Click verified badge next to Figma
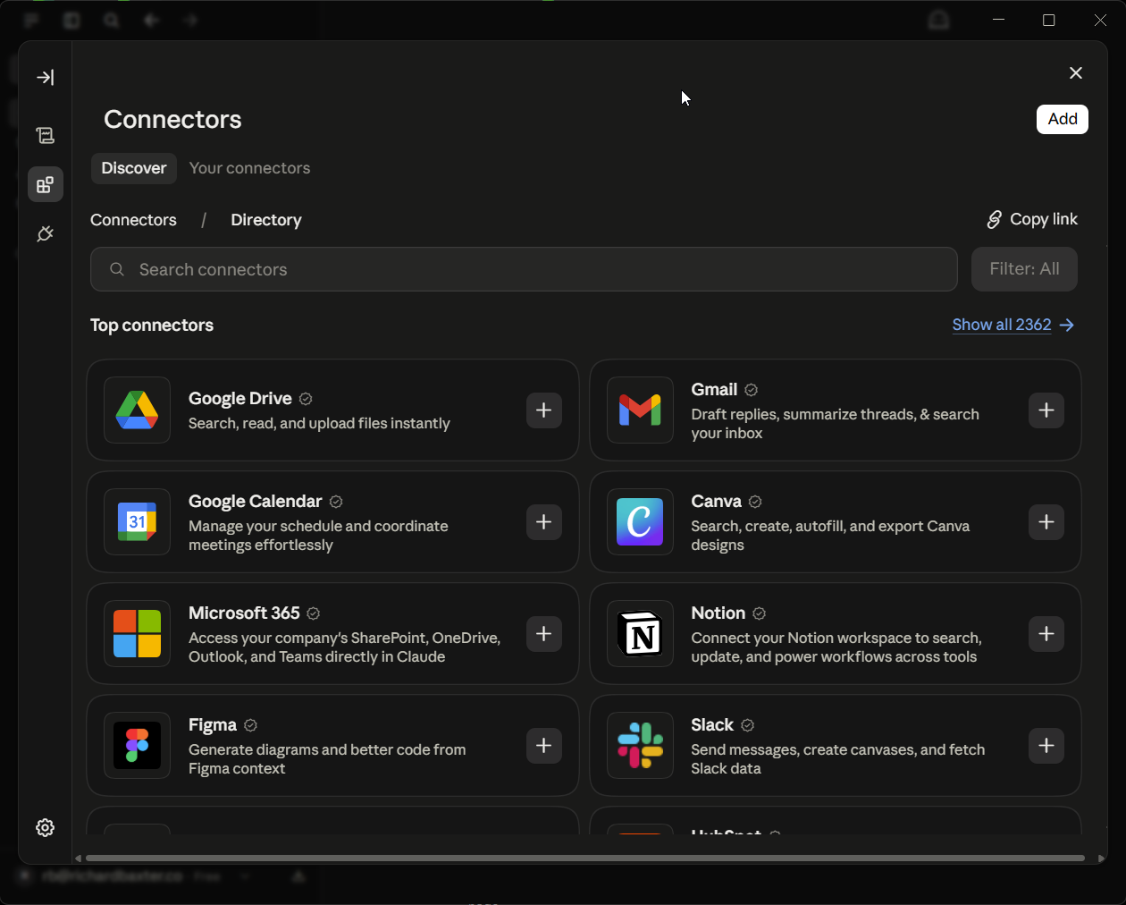The width and height of the screenshot is (1126, 905). coord(251,725)
